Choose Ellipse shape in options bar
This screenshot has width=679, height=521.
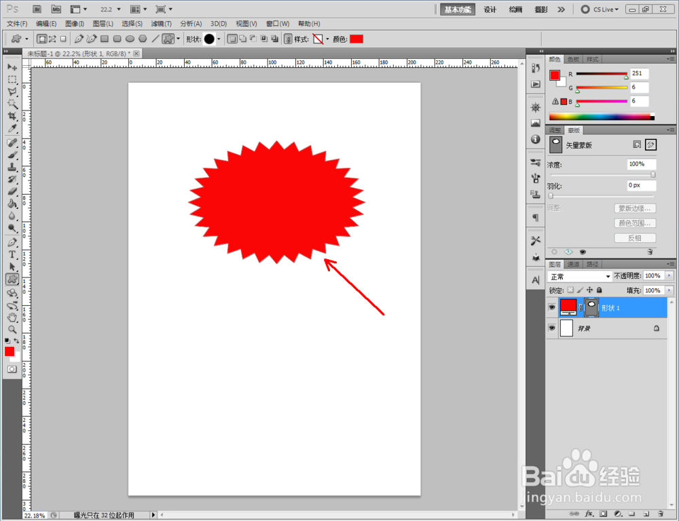point(130,39)
